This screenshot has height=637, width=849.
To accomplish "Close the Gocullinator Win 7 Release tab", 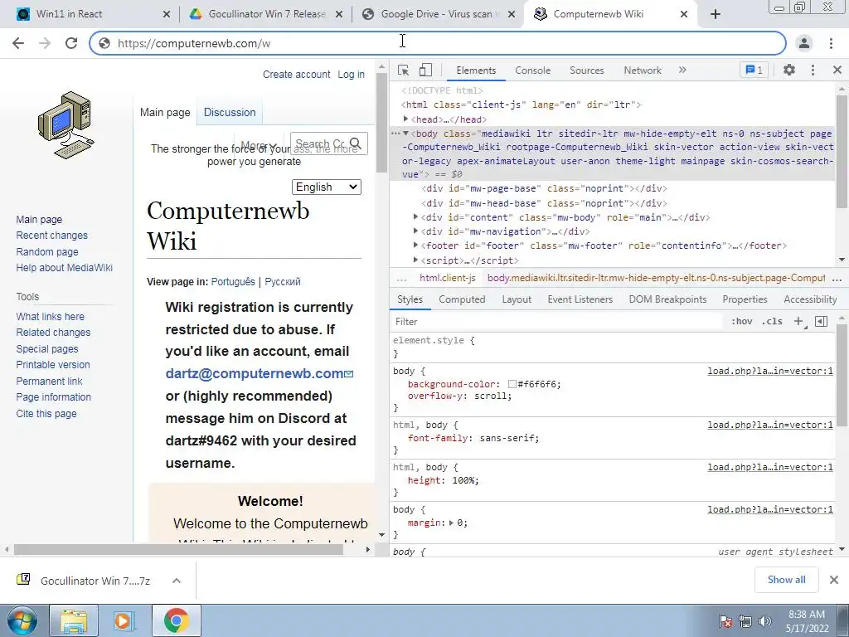I will 339,15.
